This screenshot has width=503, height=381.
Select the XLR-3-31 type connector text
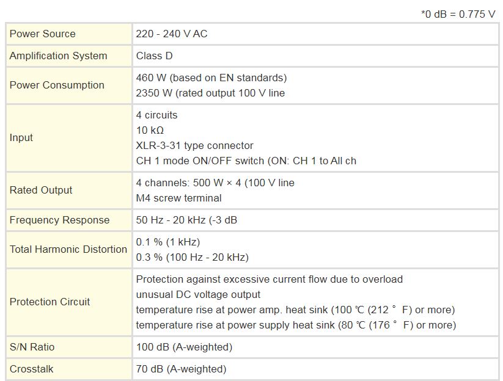tap(194, 145)
